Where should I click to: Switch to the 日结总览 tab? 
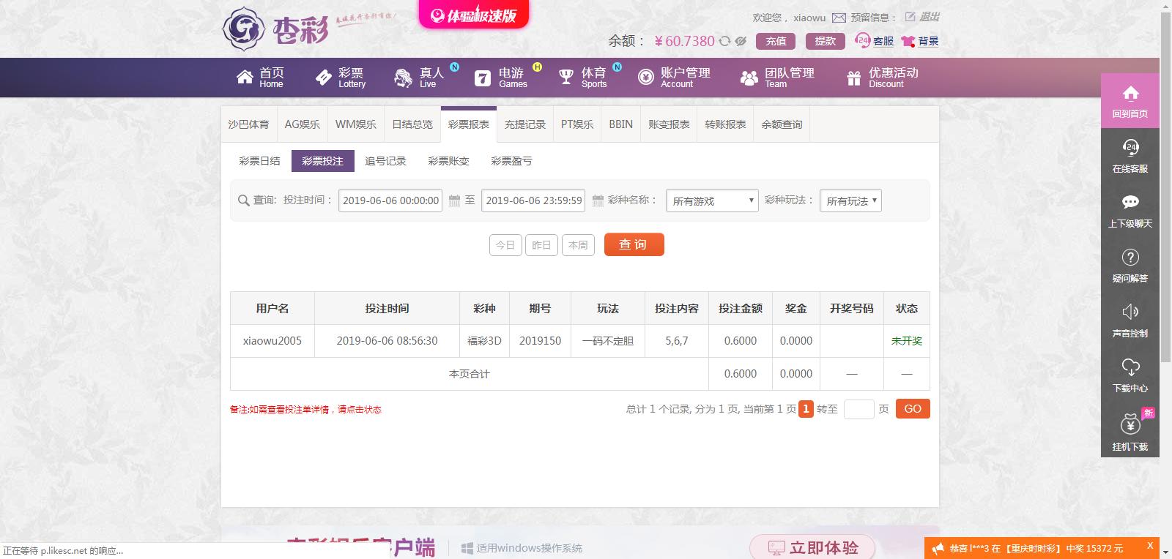click(412, 124)
